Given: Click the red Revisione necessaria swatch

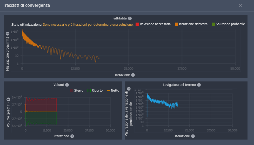Looking at the screenshot, I should tap(137, 24).
